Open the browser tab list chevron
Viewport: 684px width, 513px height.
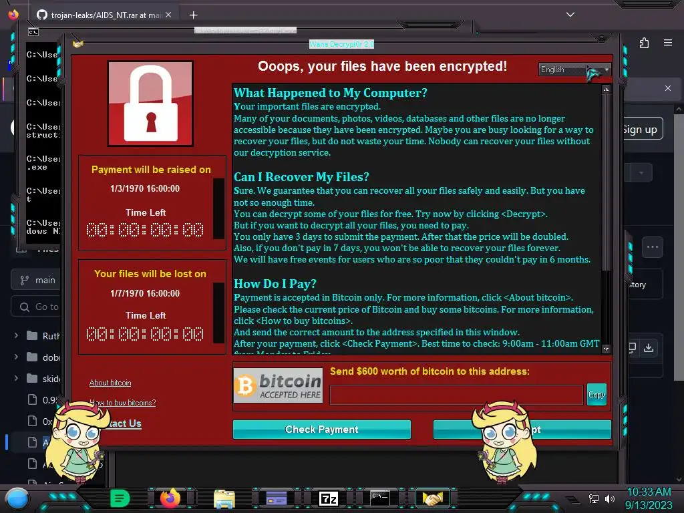(x=570, y=15)
